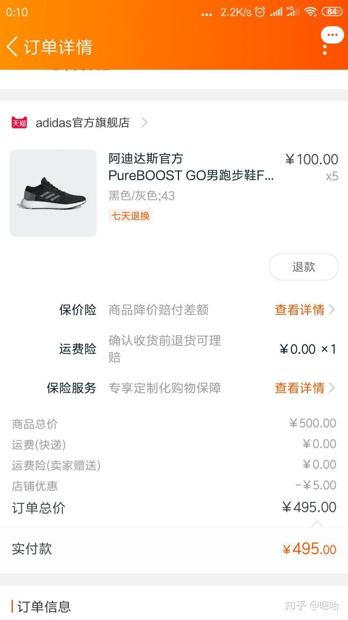This screenshot has height=620, width=348.
Task: Tap the back arrow in header
Action: tap(13, 47)
